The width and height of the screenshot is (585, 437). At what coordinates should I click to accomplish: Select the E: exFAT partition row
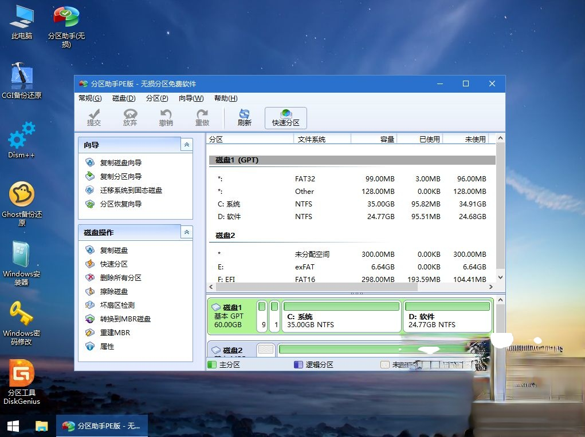352,267
